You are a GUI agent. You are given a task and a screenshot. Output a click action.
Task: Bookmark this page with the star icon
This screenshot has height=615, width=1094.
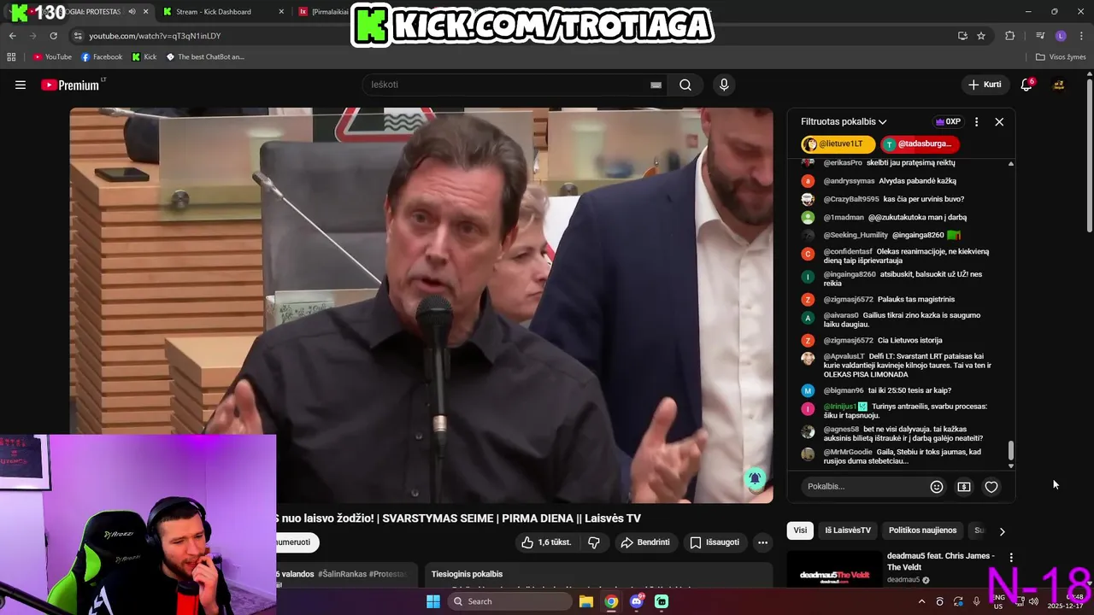click(981, 36)
